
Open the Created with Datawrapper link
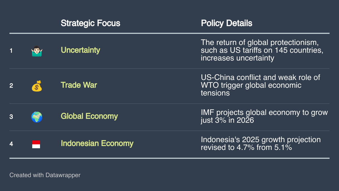click(x=45, y=175)
